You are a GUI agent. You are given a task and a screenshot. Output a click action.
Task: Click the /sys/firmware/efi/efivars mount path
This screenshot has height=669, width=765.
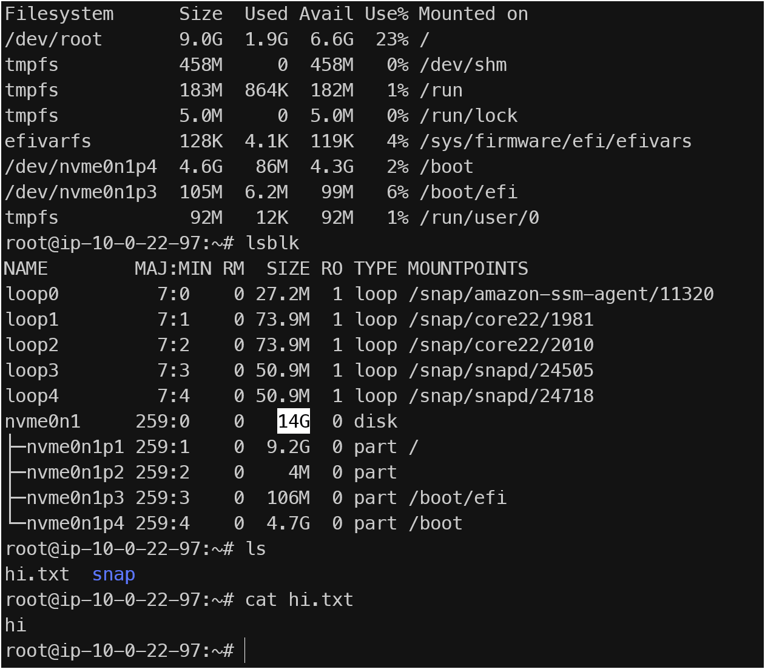click(x=555, y=141)
